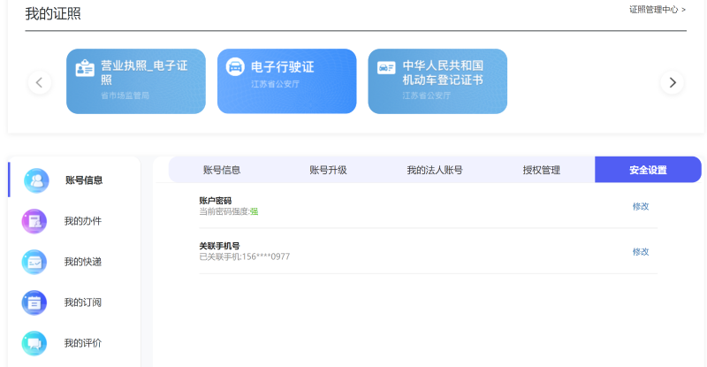Click the 账号信息 sidebar user icon
Viewport: 707px width, 367px height.
(36, 180)
